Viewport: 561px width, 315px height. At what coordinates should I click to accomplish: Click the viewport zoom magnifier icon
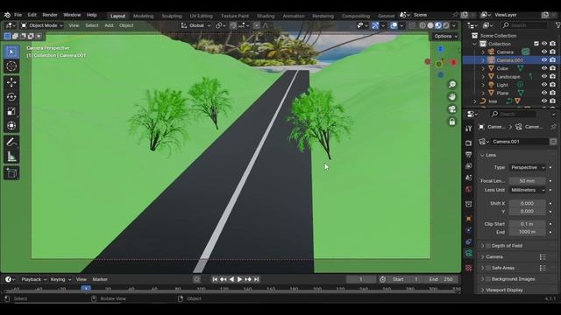coord(452,84)
